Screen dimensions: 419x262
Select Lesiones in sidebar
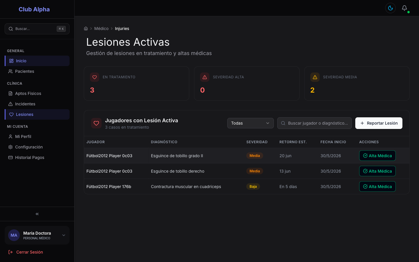point(37,114)
